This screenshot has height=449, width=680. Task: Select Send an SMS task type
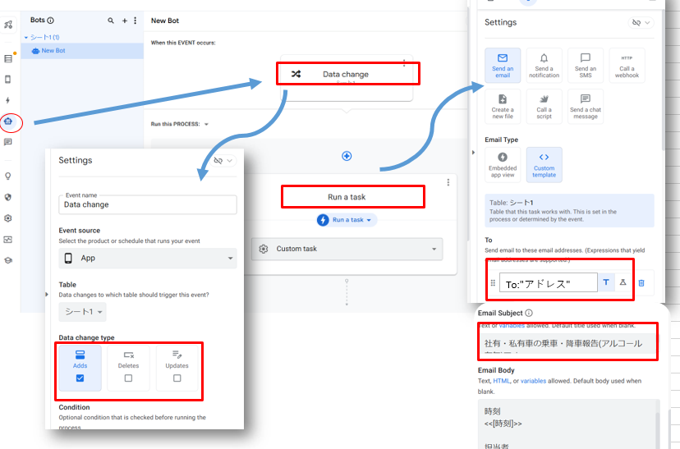[x=586, y=66]
